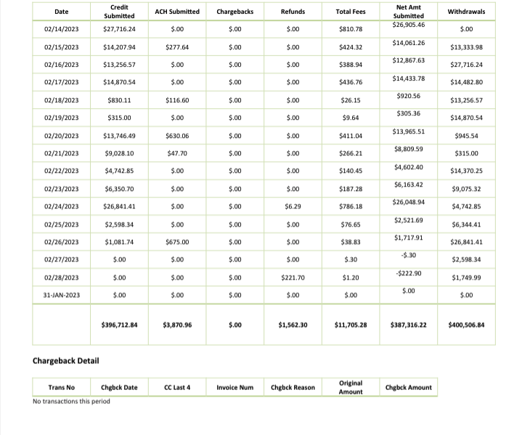Click the "Total Fees" column header
Screen dimensions: 522x435
tap(351, 12)
